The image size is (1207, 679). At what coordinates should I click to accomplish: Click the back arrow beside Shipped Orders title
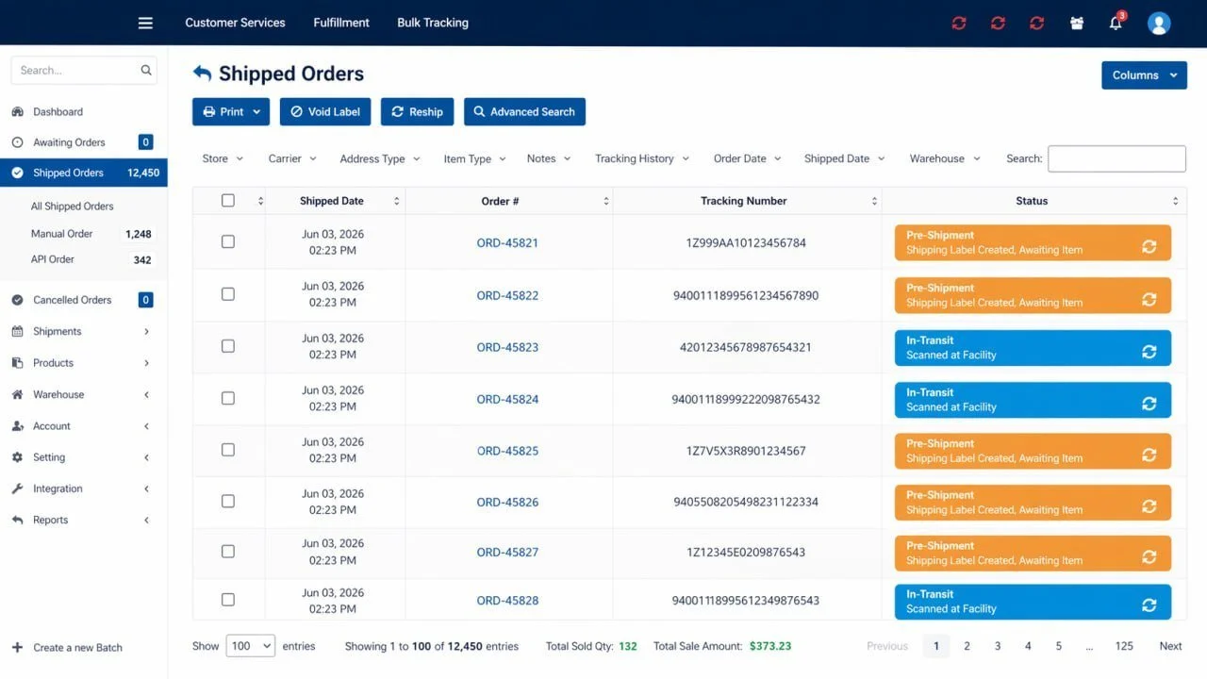[202, 73]
